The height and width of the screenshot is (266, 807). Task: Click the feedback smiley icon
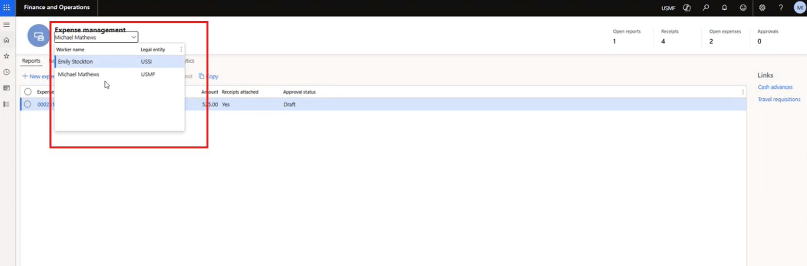(743, 8)
